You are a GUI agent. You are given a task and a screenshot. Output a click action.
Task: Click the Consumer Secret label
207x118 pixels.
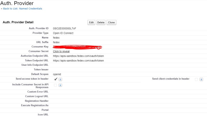pos(38,51)
